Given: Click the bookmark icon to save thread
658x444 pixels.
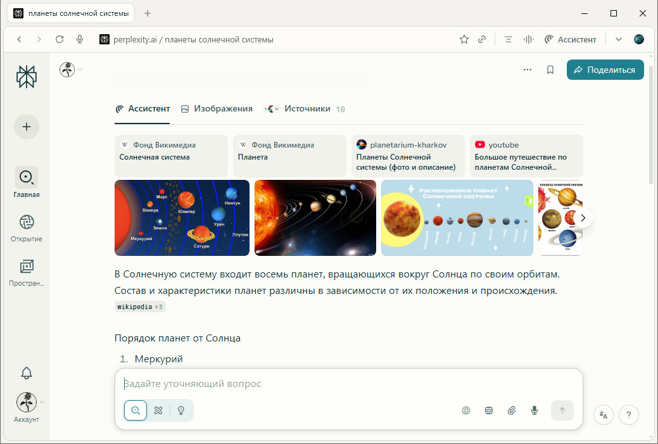Looking at the screenshot, I should pyautogui.click(x=550, y=70).
